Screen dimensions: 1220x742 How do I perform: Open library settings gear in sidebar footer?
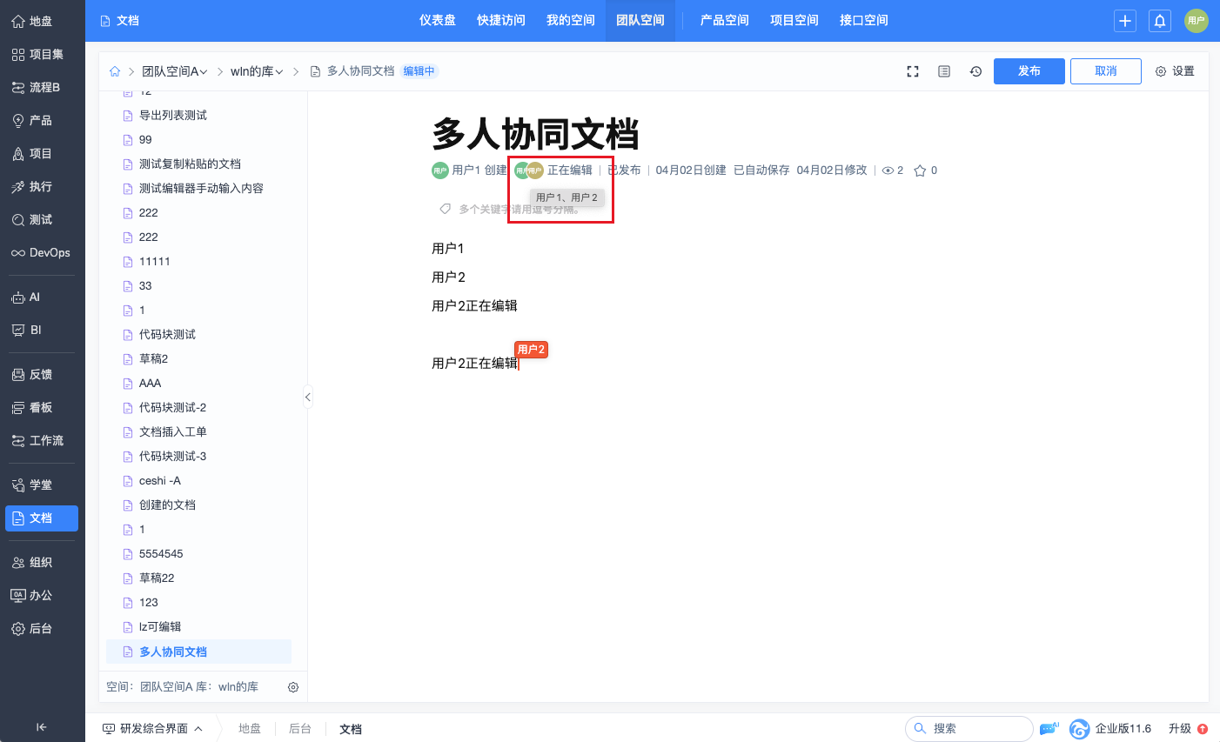click(293, 687)
